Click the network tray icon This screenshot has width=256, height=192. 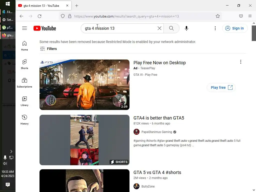point(11,157)
